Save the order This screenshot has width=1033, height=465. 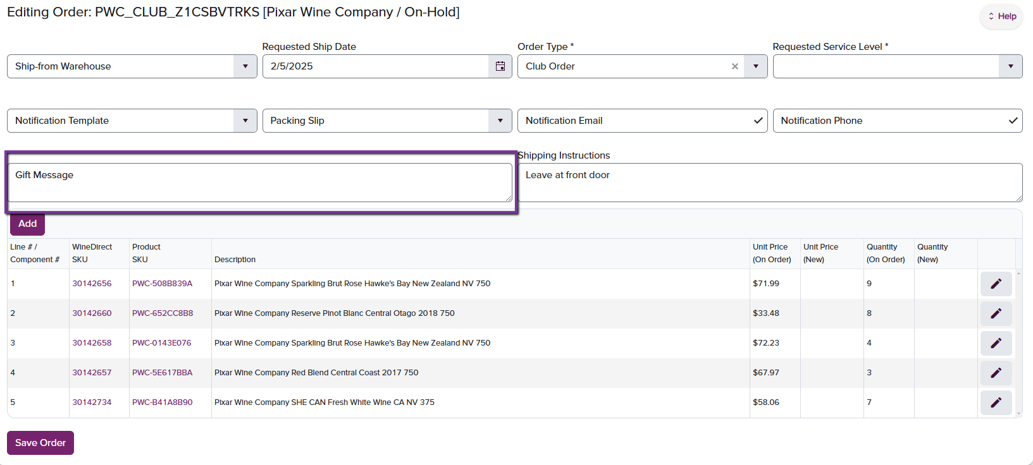click(x=40, y=443)
